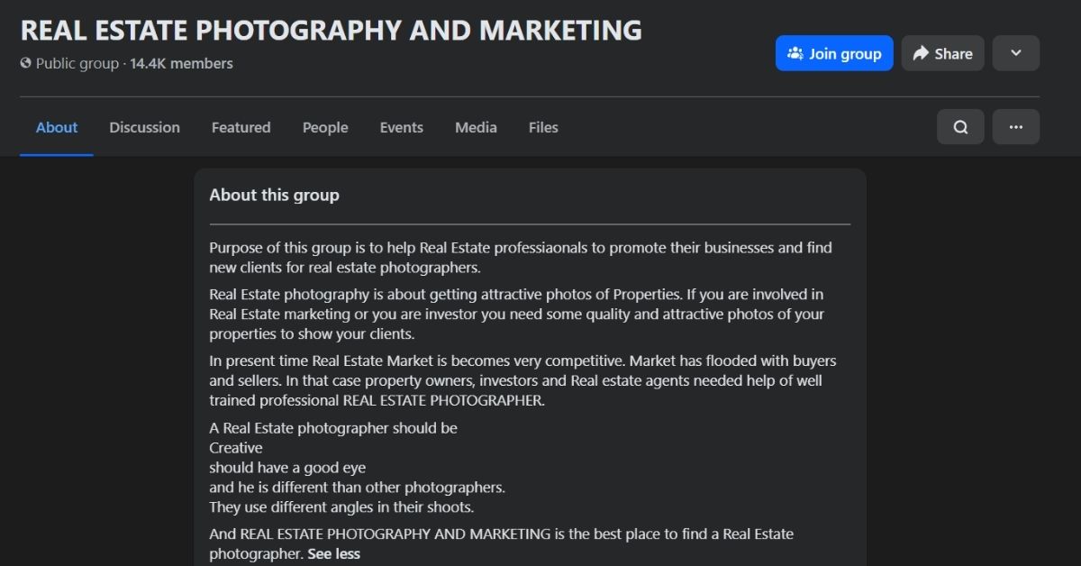Click the About this group heading

274,195
